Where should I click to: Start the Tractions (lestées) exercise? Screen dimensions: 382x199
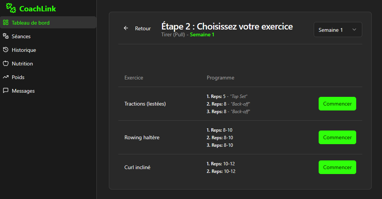(337, 104)
